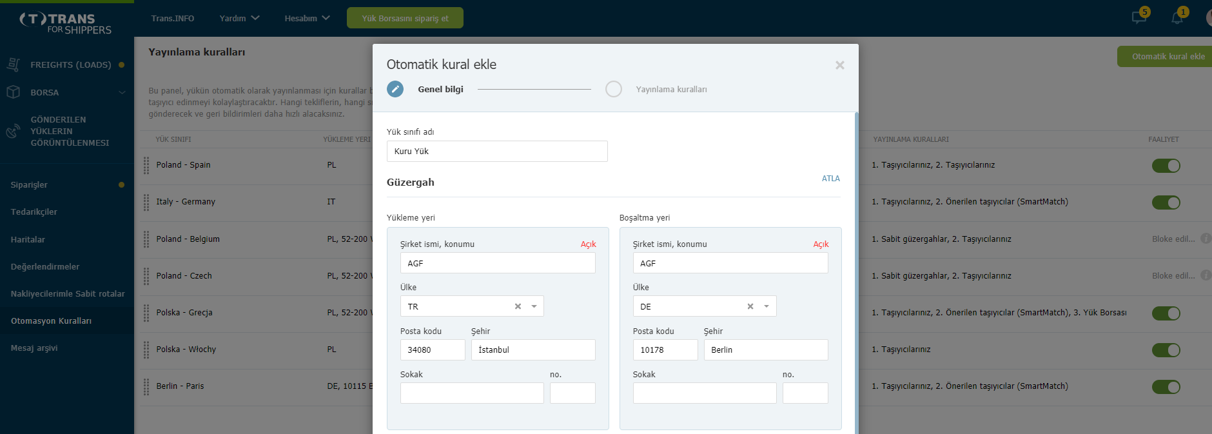Grab drag handle of Poland - Spain row

pos(146,165)
